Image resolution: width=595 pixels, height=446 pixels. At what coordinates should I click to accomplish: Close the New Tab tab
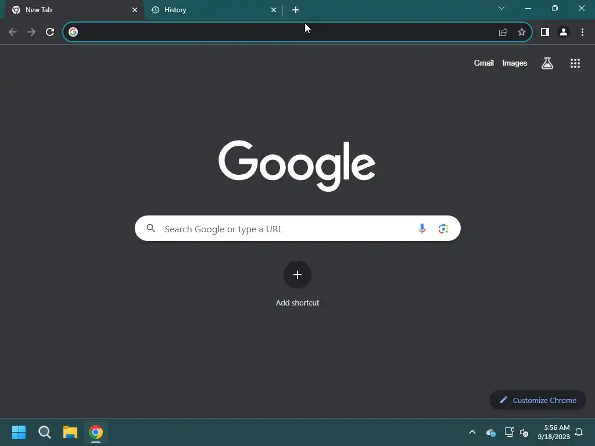(135, 10)
